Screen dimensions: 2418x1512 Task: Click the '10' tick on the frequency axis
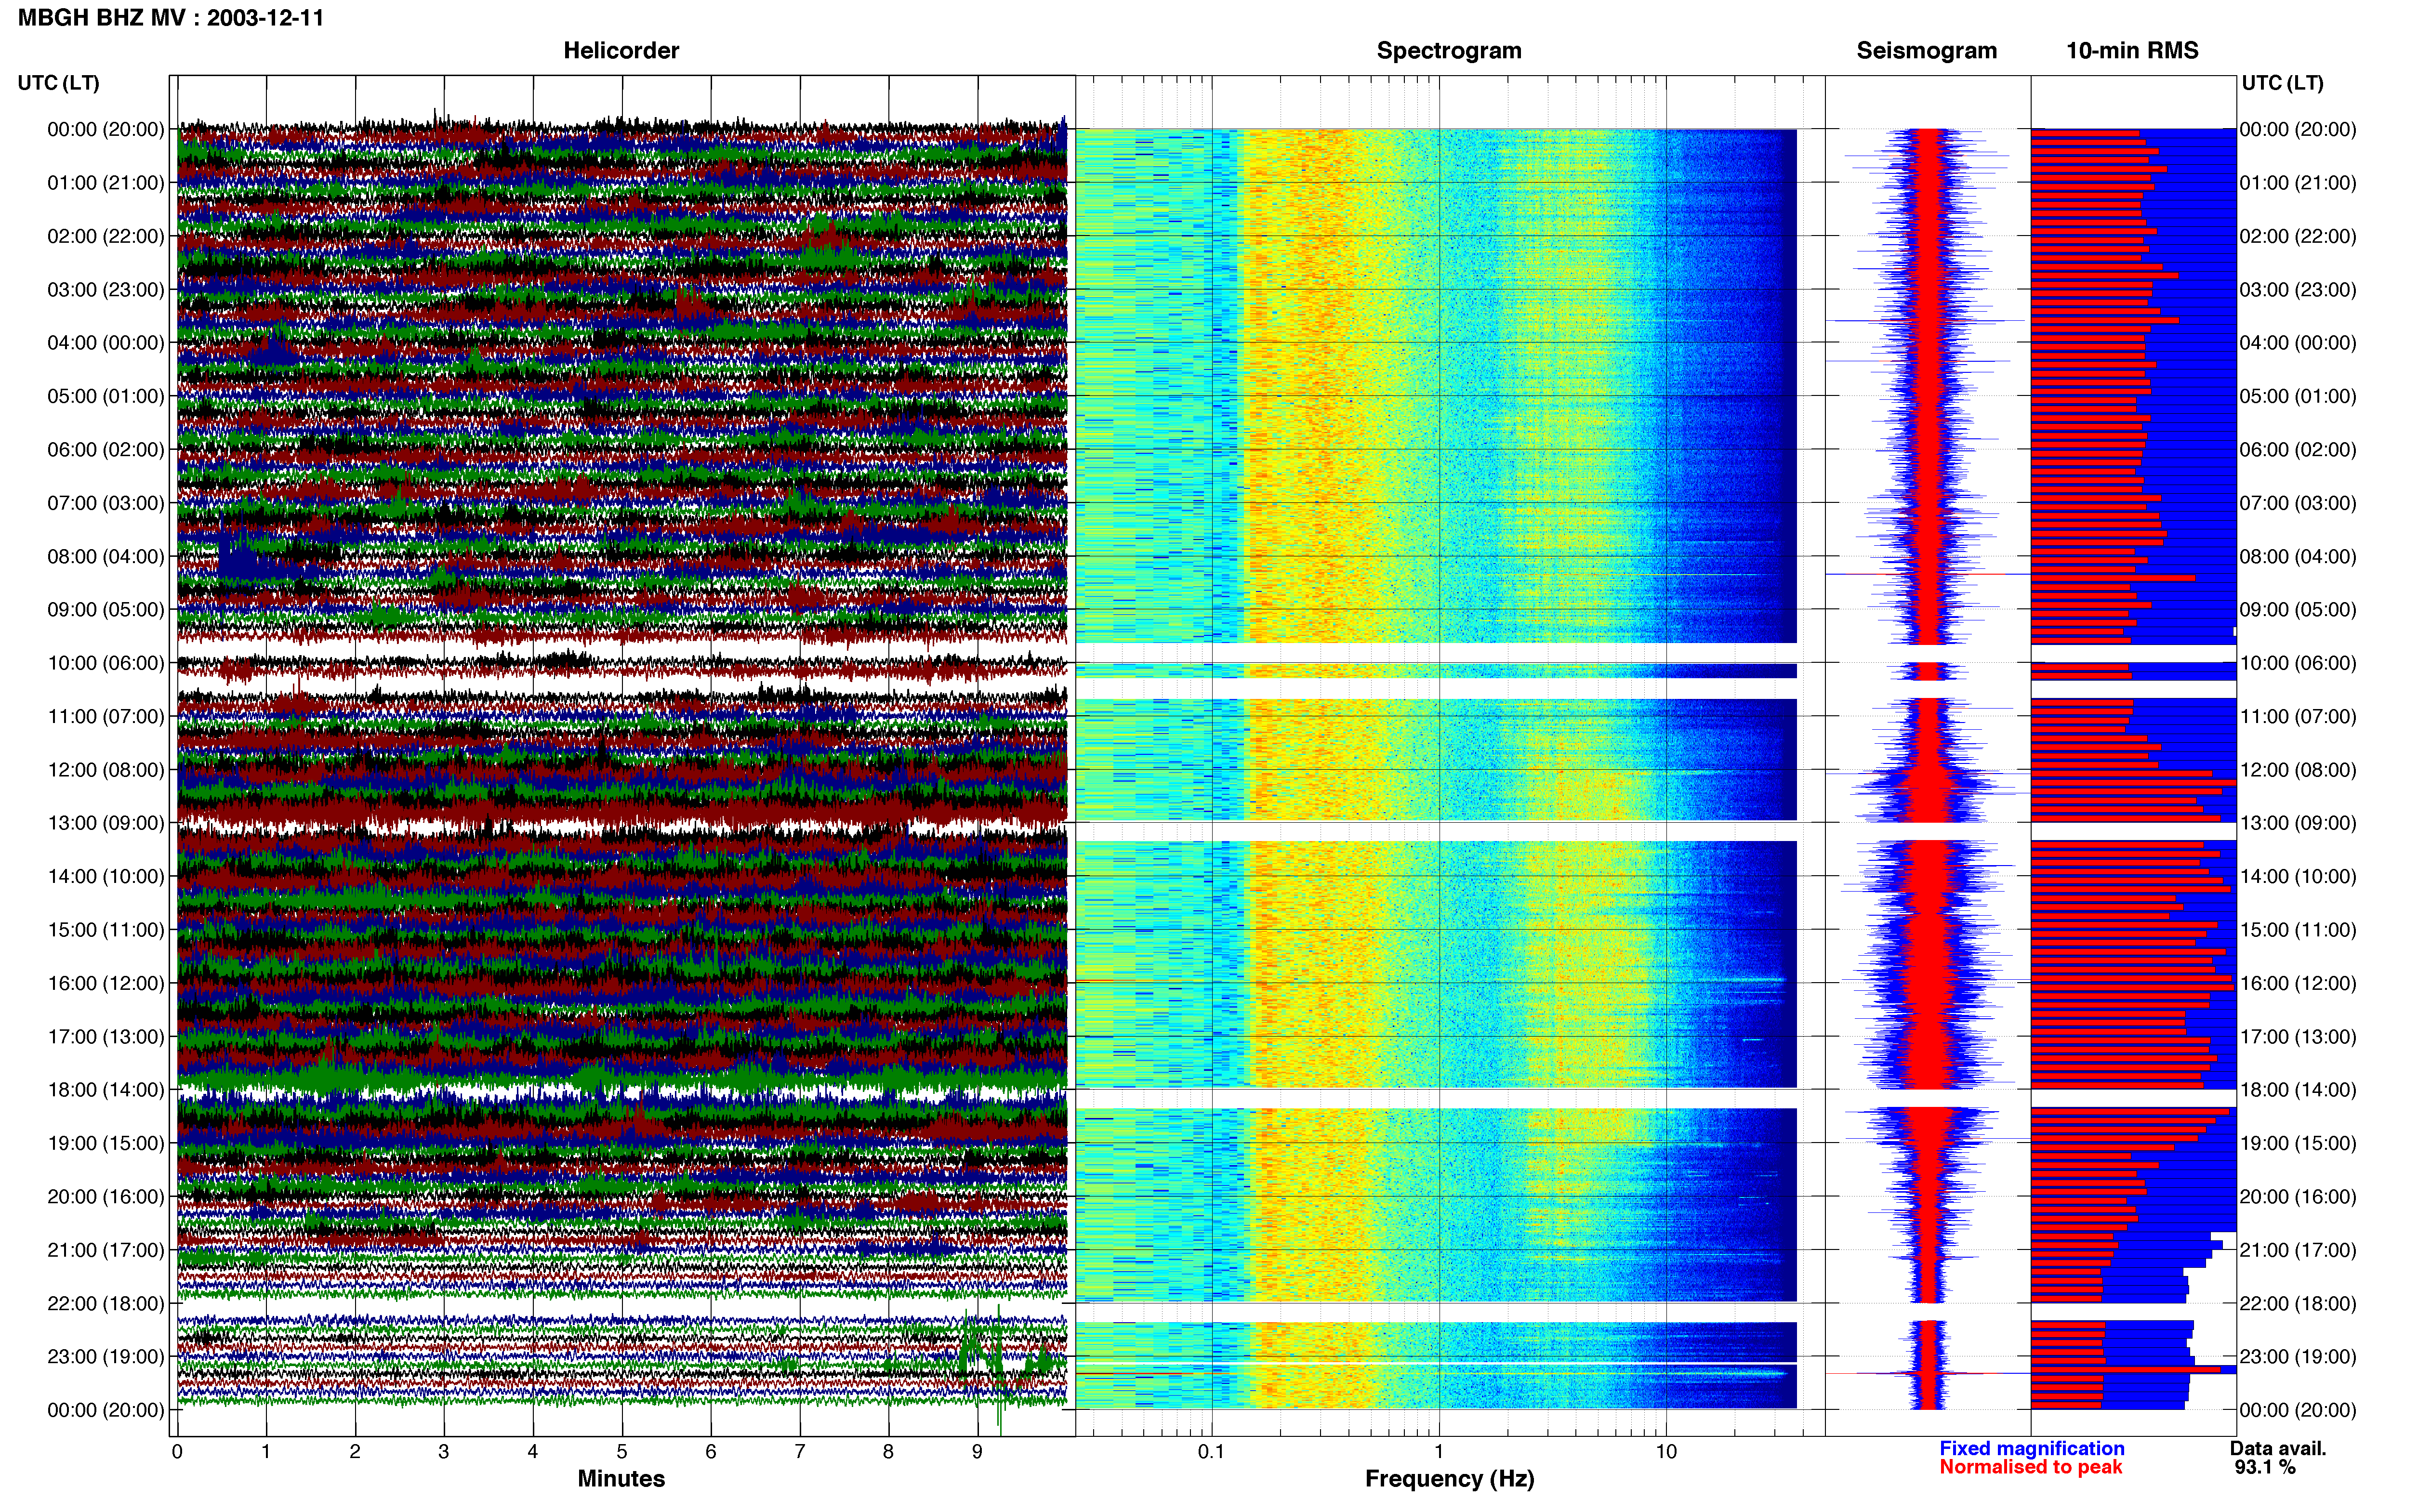tap(1666, 1452)
